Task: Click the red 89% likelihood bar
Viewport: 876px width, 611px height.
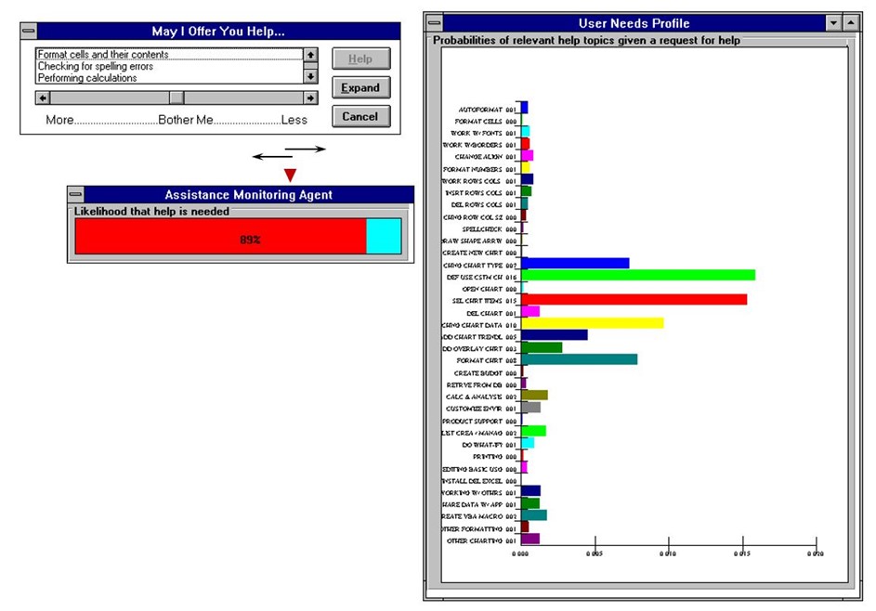Action: tap(220, 237)
